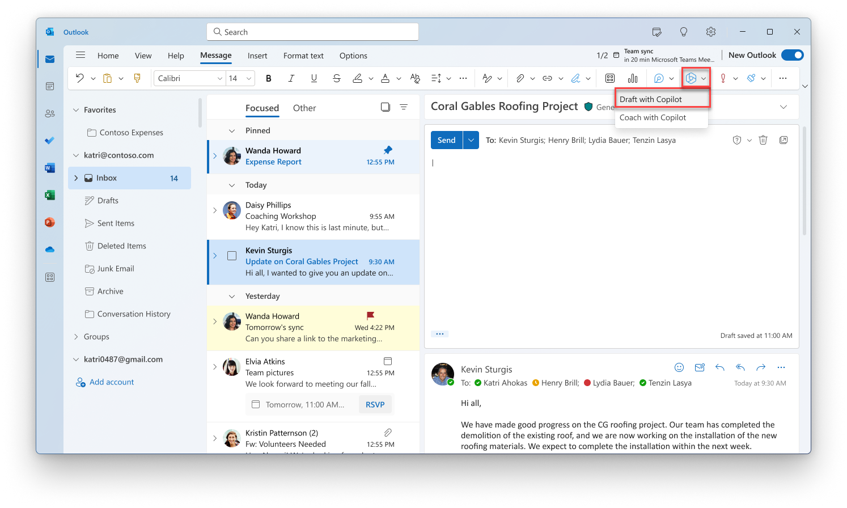Launch Word from the app rail
This screenshot has height=508, width=847.
pyautogui.click(x=50, y=168)
